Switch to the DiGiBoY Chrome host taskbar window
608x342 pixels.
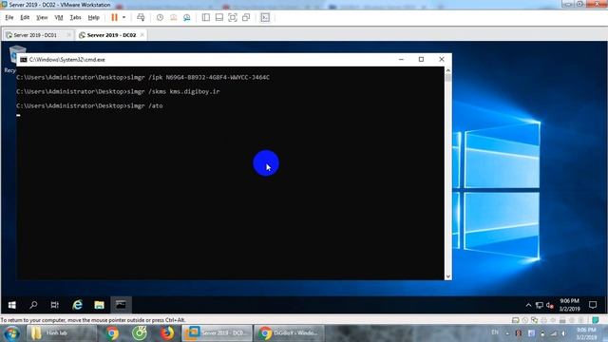click(x=289, y=333)
